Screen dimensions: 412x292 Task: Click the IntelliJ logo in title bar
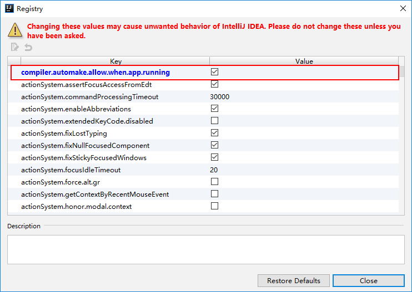9,9
